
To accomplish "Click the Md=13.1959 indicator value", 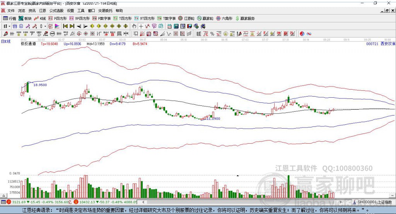I will (96, 44).
